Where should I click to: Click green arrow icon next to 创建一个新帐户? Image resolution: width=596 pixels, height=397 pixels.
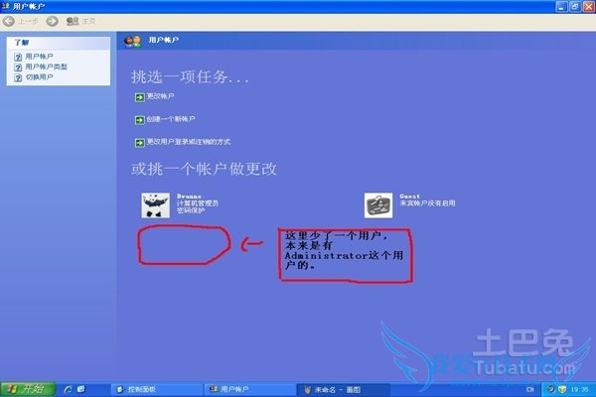coord(139,120)
